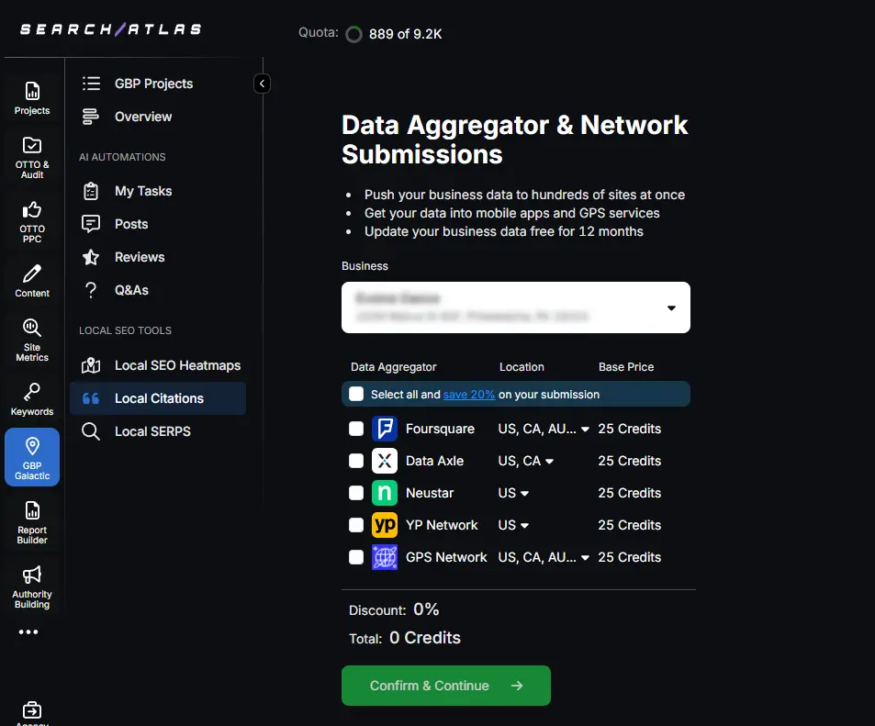This screenshot has width=875, height=726.
Task: Enable the Select all checkbox
Action: [x=356, y=394]
